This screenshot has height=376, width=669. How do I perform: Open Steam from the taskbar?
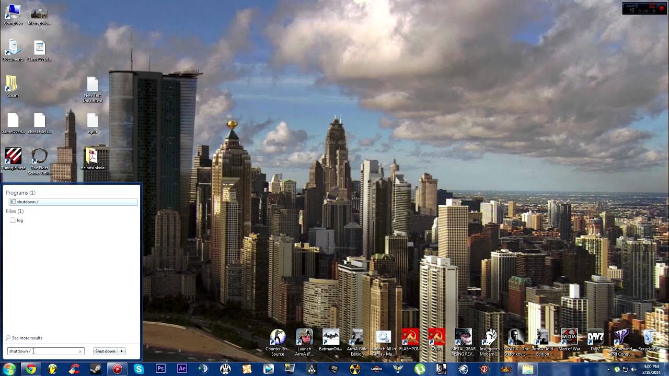click(96, 369)
